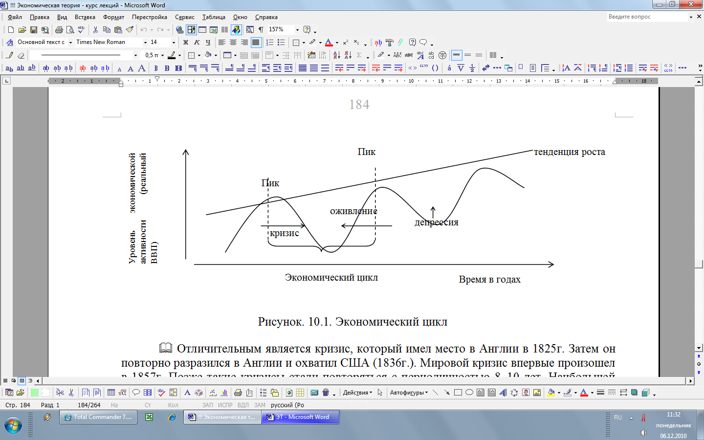Click the Insert Table icon
This screenshot has height=440, width=704.
(x=202, y=30)
